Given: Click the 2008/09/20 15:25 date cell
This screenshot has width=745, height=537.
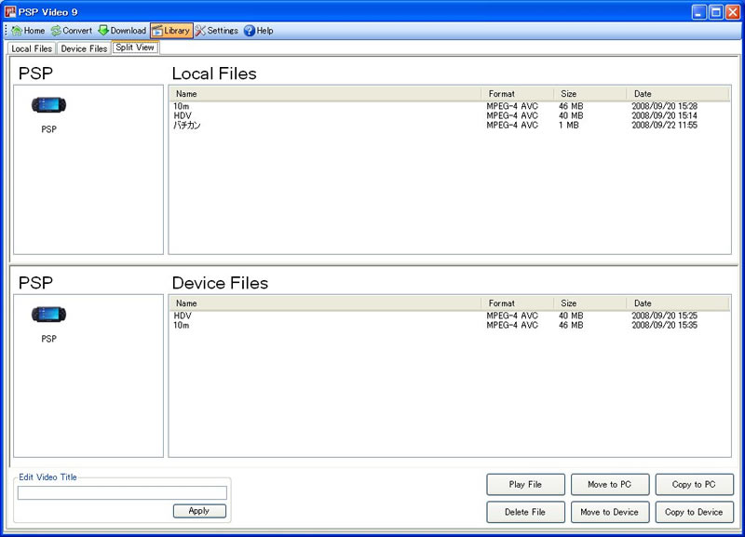Looking at the screenshot, I should (x=665, y=315).
